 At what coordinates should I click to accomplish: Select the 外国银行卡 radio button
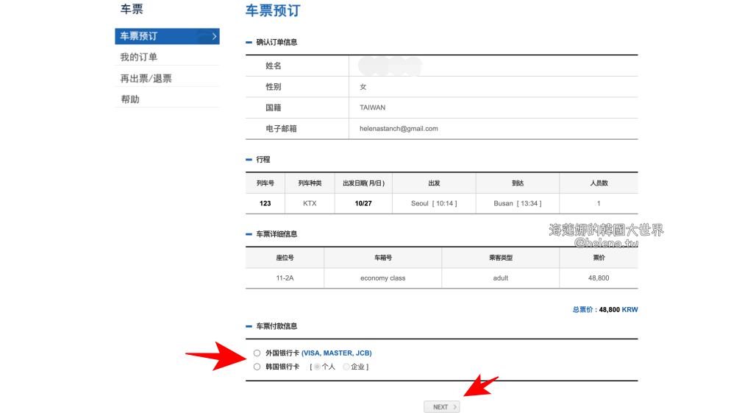(x=257, y=353)
